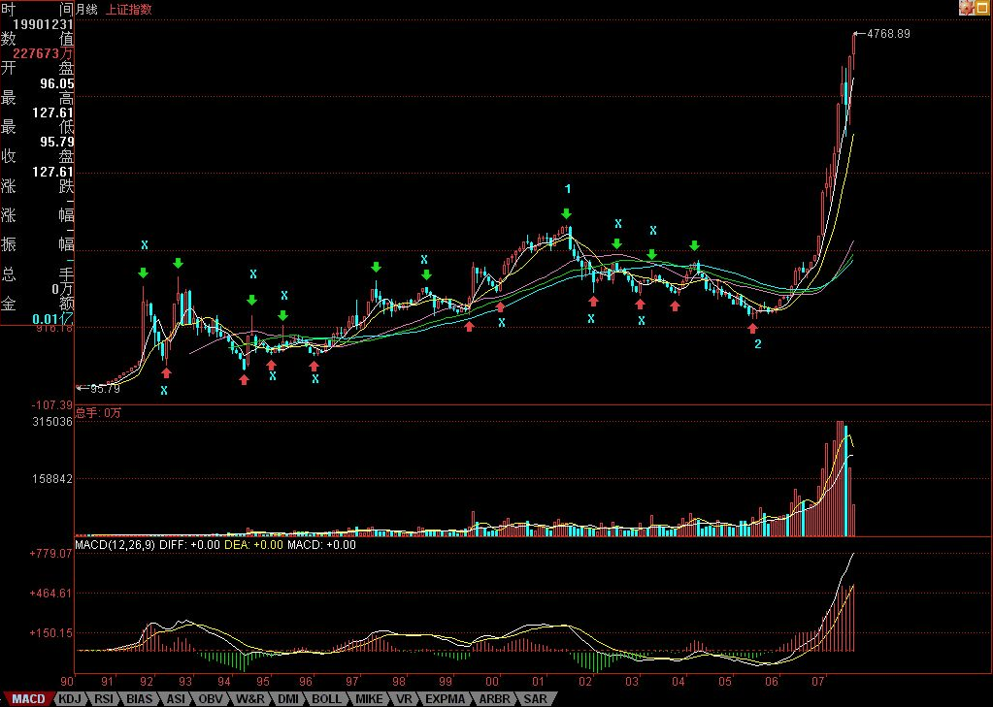Switch to the MIKE tab
993x707 pixels.
point(368,698)
